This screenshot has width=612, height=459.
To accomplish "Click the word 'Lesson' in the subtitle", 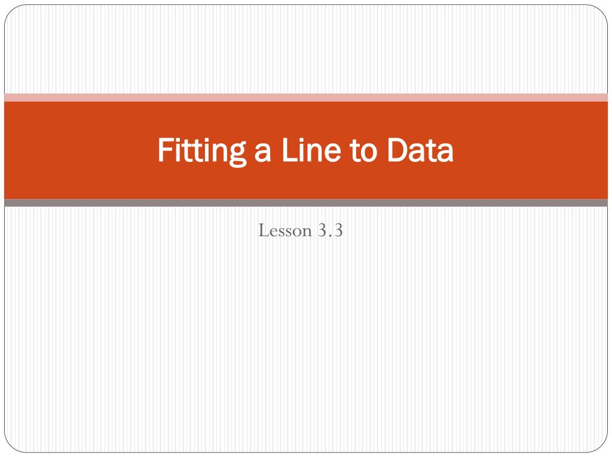I will pyautogui.click(x=285, y=230).
